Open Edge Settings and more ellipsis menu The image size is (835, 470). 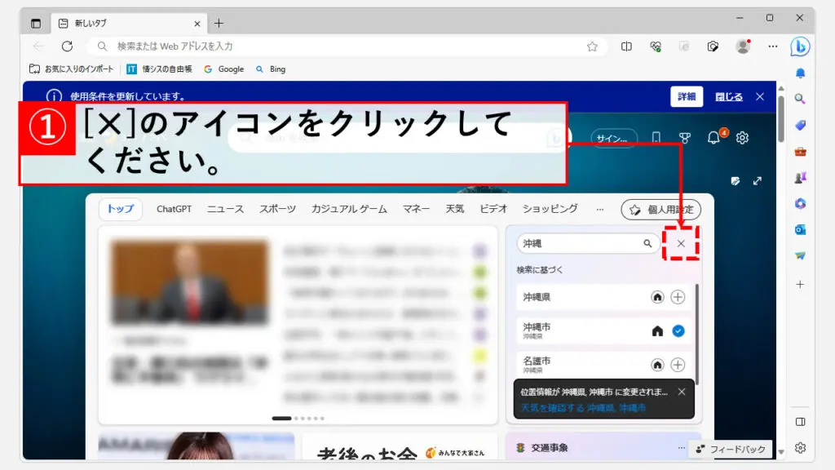[772, 47]
